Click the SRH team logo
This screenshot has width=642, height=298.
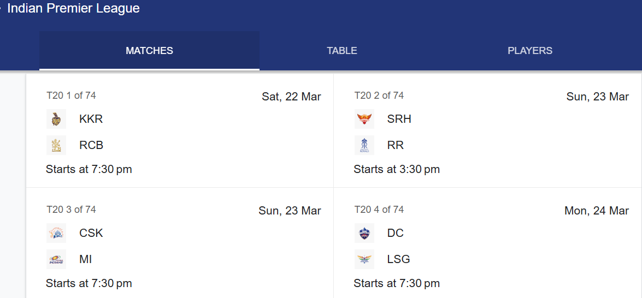[364, 119]
